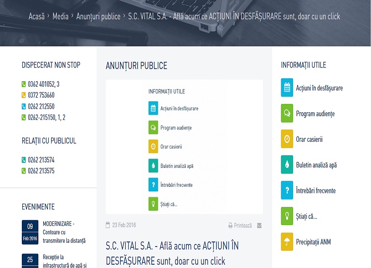Click the article title S.C. VITAL S.A. heading
Viewport: 371px width, 268px height.
pos(172,253)
